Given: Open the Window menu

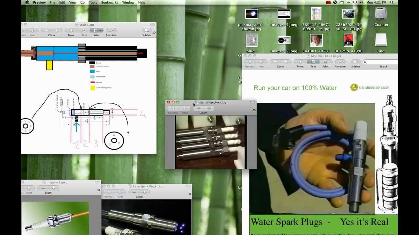Looking at the screenshot, I should (x=128, y=3).
